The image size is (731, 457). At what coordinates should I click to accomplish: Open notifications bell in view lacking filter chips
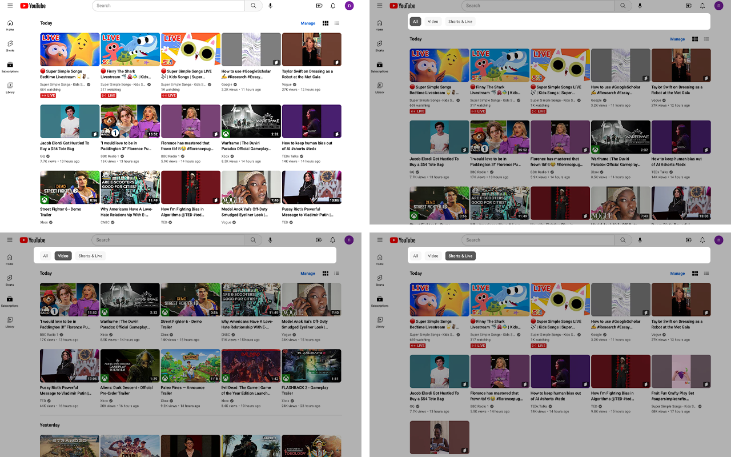tap(333, 6)
